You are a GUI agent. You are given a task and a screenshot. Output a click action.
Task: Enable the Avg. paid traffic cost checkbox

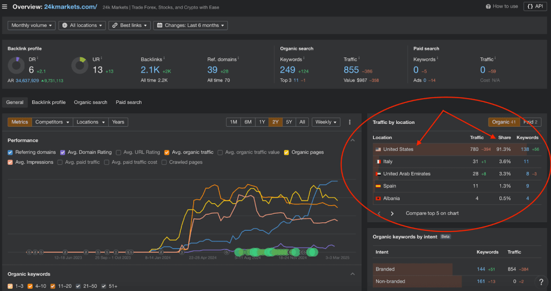click(107, 162)
